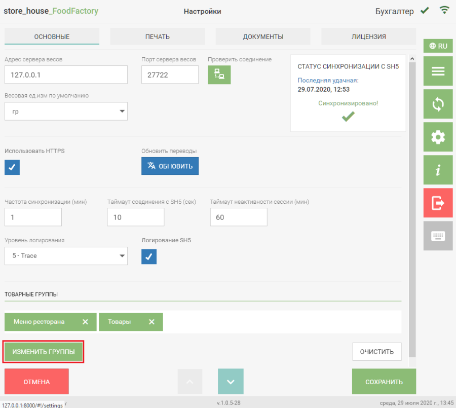Switch to the Лицензия tab
The image size is (456, 408).
[x=368, y=36]
